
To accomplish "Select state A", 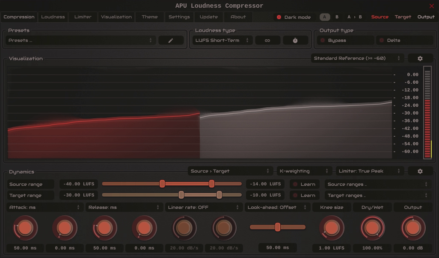I will 325,17.
